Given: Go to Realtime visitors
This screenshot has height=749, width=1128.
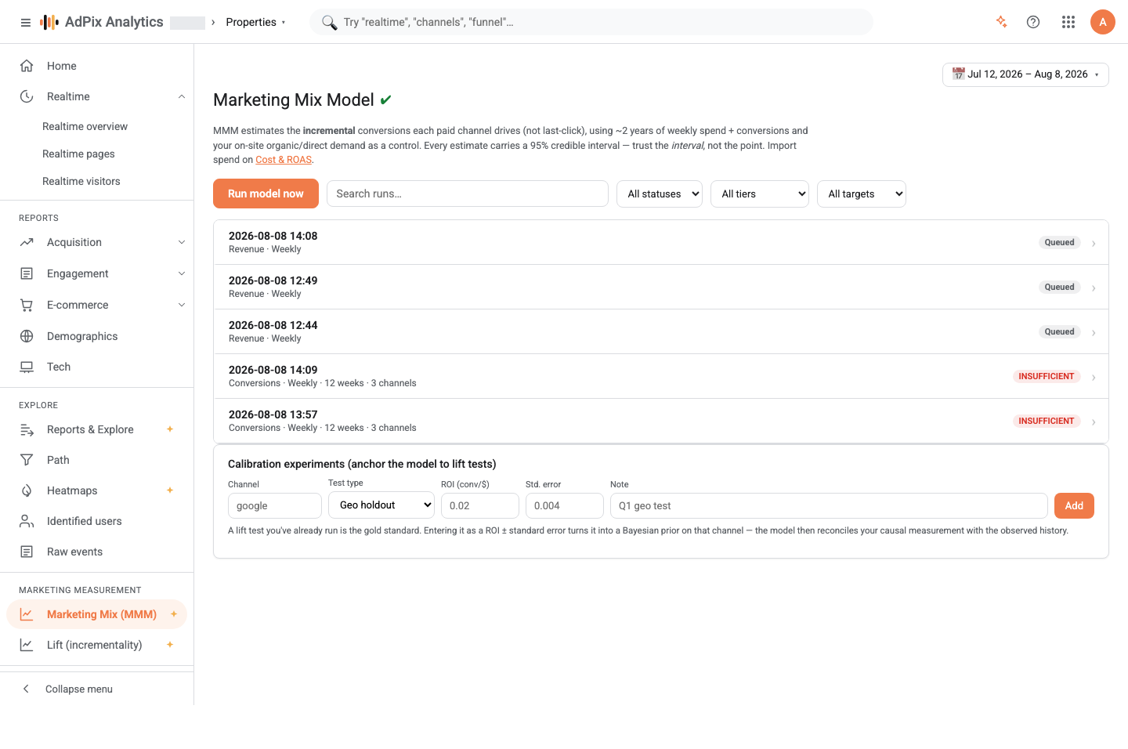Looking at the screenshot, I should (81, 181).
